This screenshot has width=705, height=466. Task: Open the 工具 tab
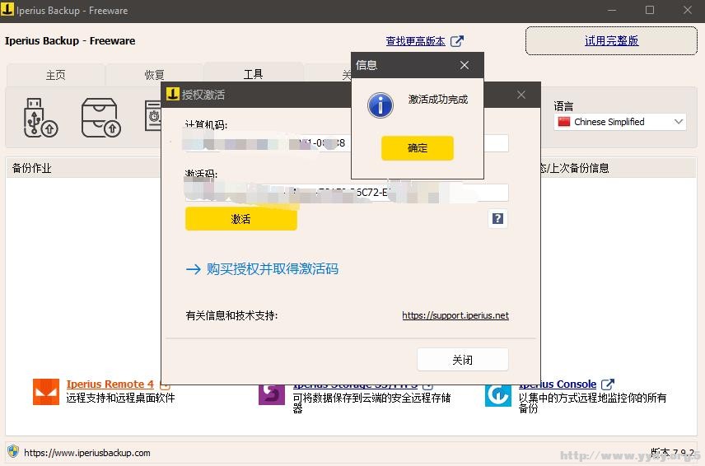click(253, 74)
